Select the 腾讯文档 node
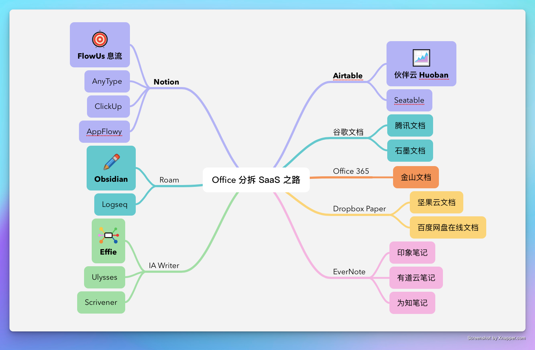Screen dimensions: 535x350 click(410, 125)
